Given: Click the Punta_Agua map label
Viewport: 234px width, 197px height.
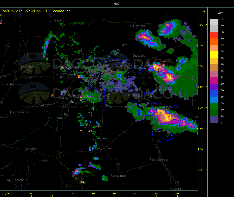Looking at the screenshot, I should click(x=119, y=176).
